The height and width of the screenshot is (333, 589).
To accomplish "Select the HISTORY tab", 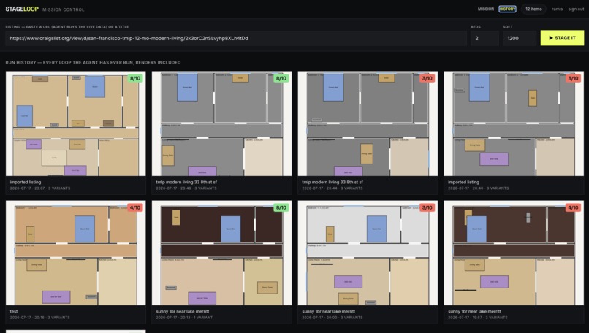I will pos(507,9).
